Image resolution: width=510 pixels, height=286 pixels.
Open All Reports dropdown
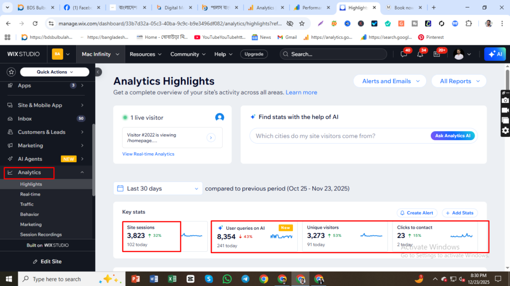click(x=459, y=81)
